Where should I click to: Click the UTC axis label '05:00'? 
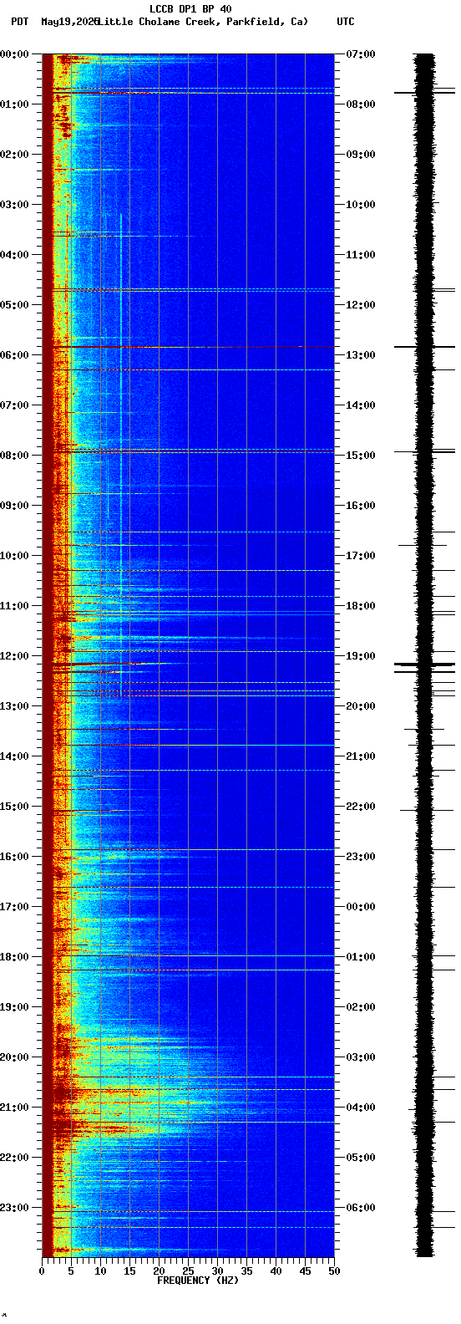[x=361, y=1158]
